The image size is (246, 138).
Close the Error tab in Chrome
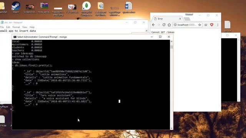click(180, 19)
